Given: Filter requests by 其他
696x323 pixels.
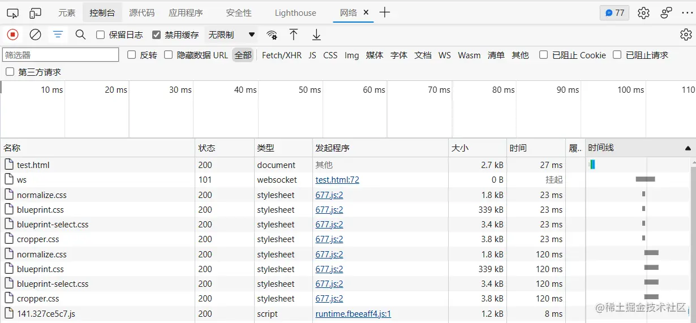Looking at the screenshot, I should (520, 55).
